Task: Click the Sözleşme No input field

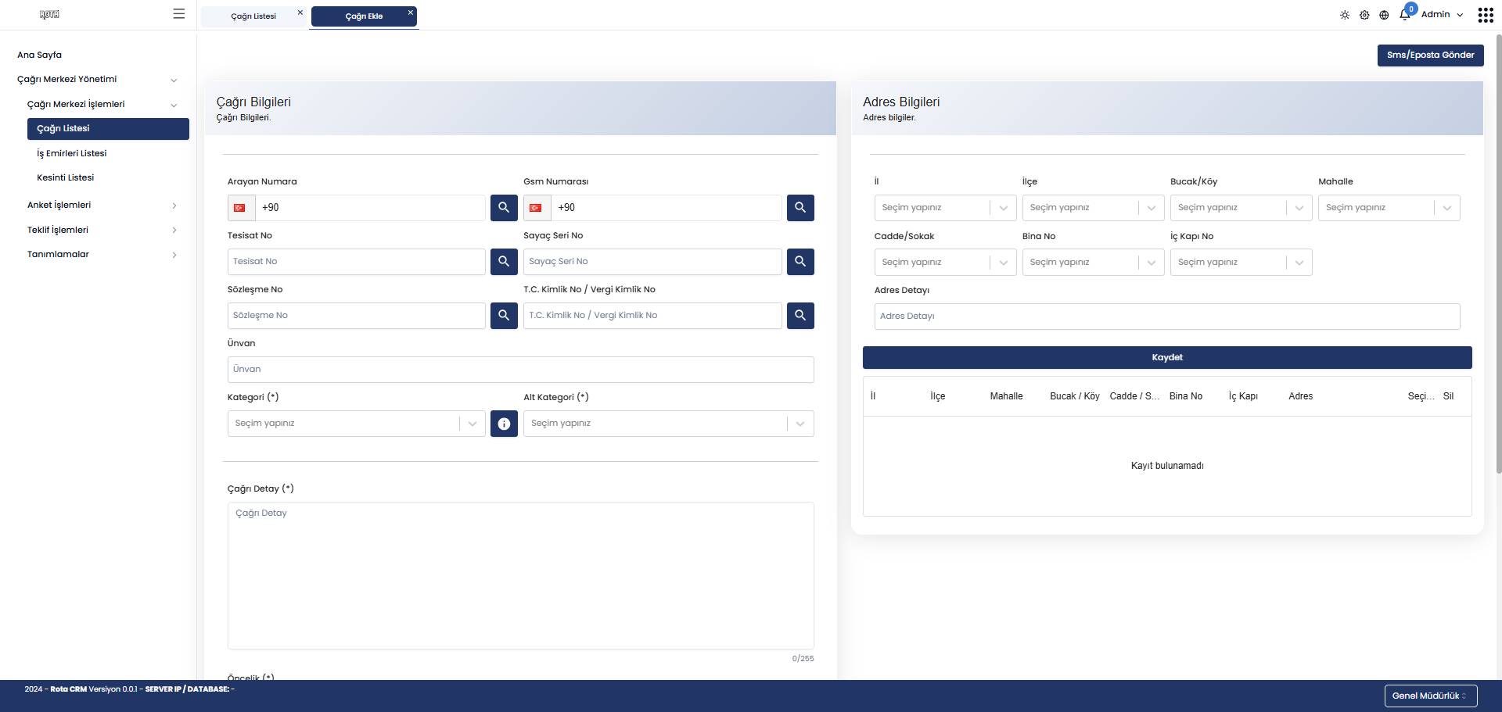Action: pos(357,316)
